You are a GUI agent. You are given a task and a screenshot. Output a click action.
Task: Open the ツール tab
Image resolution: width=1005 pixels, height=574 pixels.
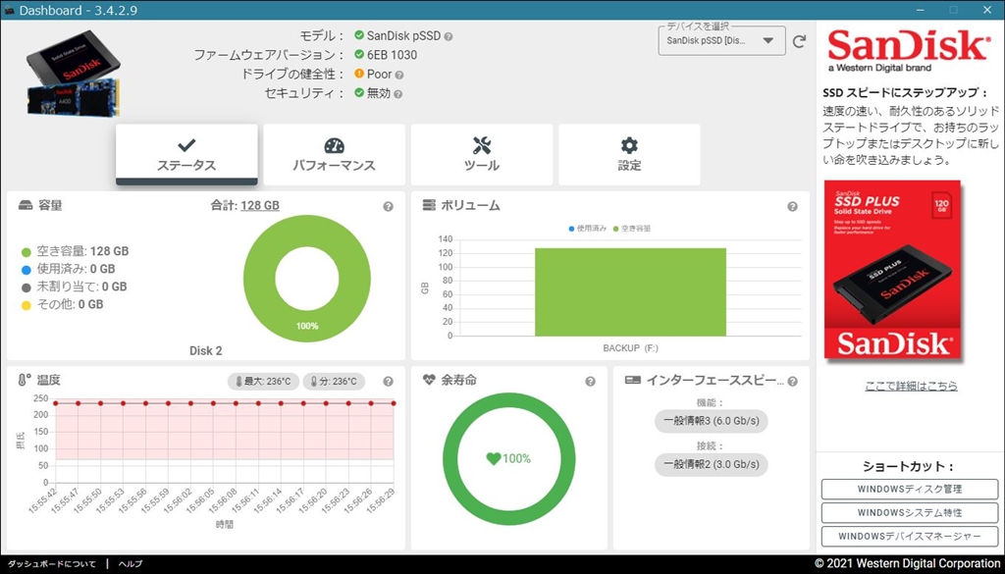pos(481,154)
